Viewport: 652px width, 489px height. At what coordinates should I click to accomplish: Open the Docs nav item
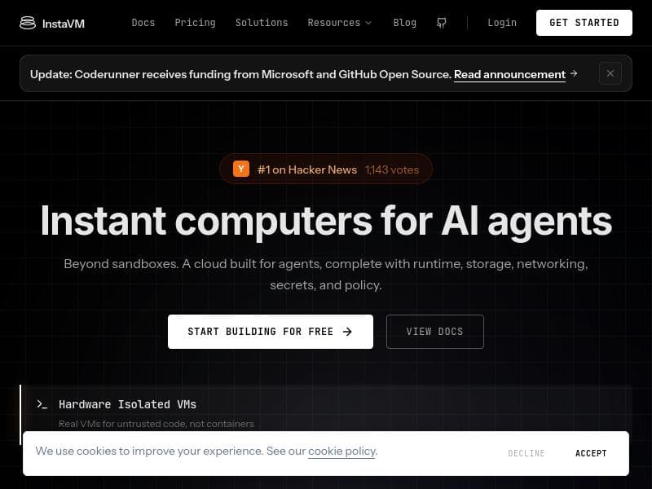(x=143, y=23)
